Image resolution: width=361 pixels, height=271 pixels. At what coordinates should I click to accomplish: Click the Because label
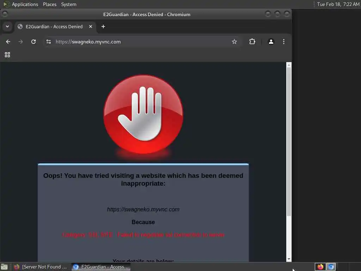pyautogui.click(x=143, y=222)
